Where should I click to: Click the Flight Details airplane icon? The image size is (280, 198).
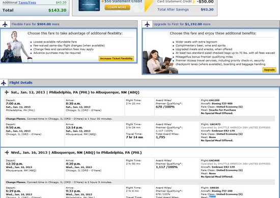tap(4, 83)
